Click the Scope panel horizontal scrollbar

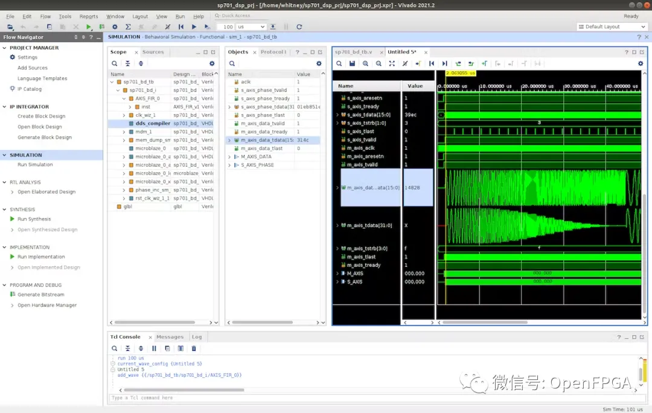tap(155, 322)
